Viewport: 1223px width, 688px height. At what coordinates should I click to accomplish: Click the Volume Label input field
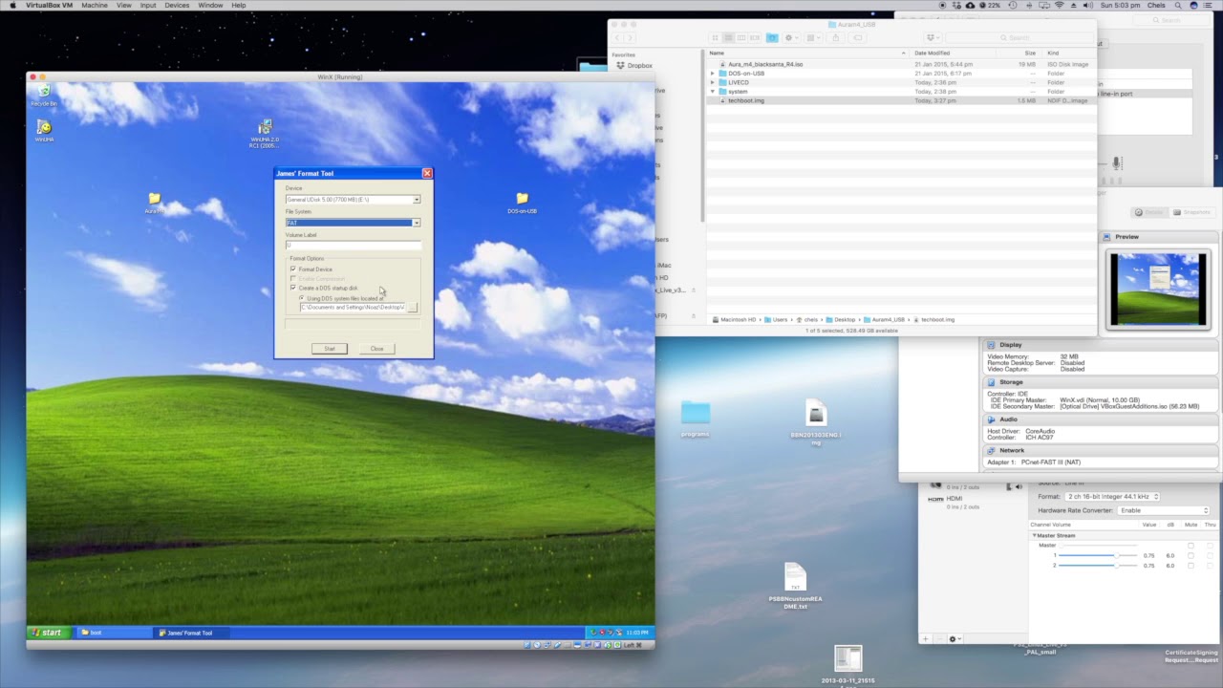click(x=353, y=246)
